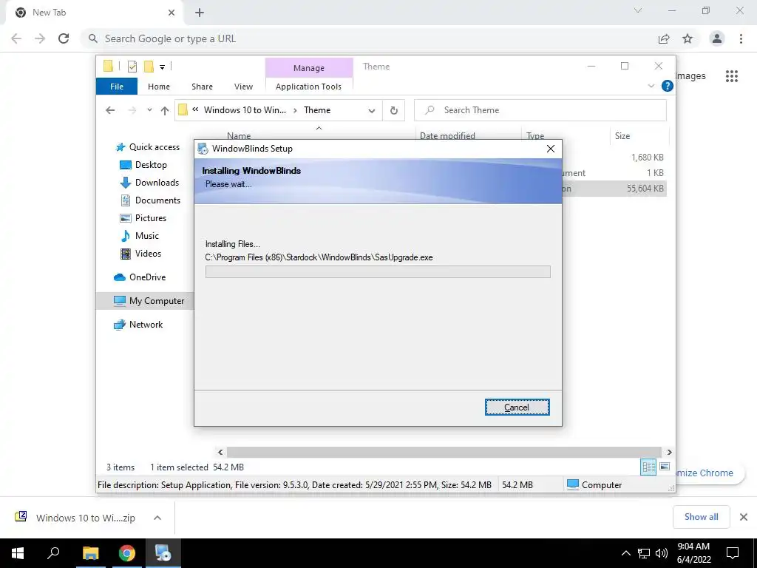Open Downloads in navigation pane
This screenshot has height=568, width=757.
point(149,183)
